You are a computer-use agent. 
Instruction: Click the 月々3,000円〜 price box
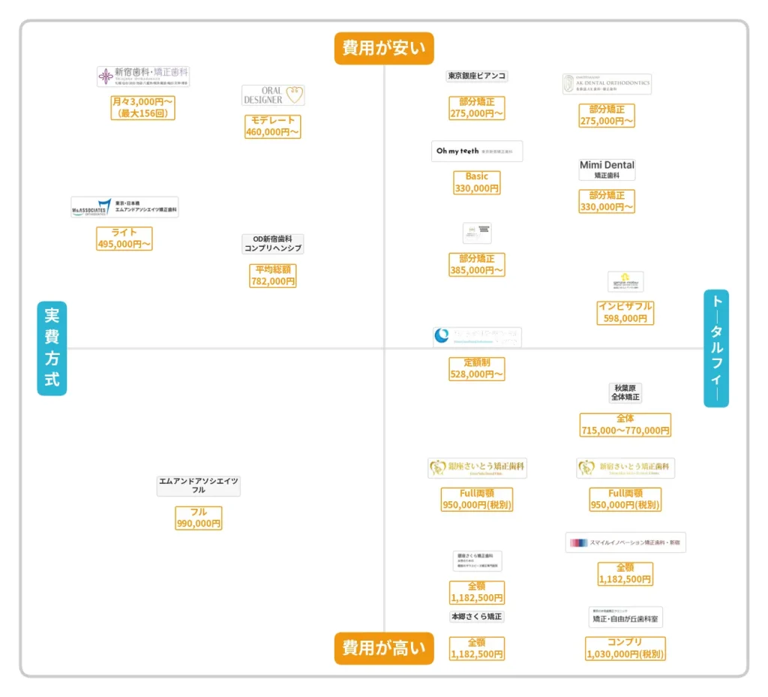142,108
